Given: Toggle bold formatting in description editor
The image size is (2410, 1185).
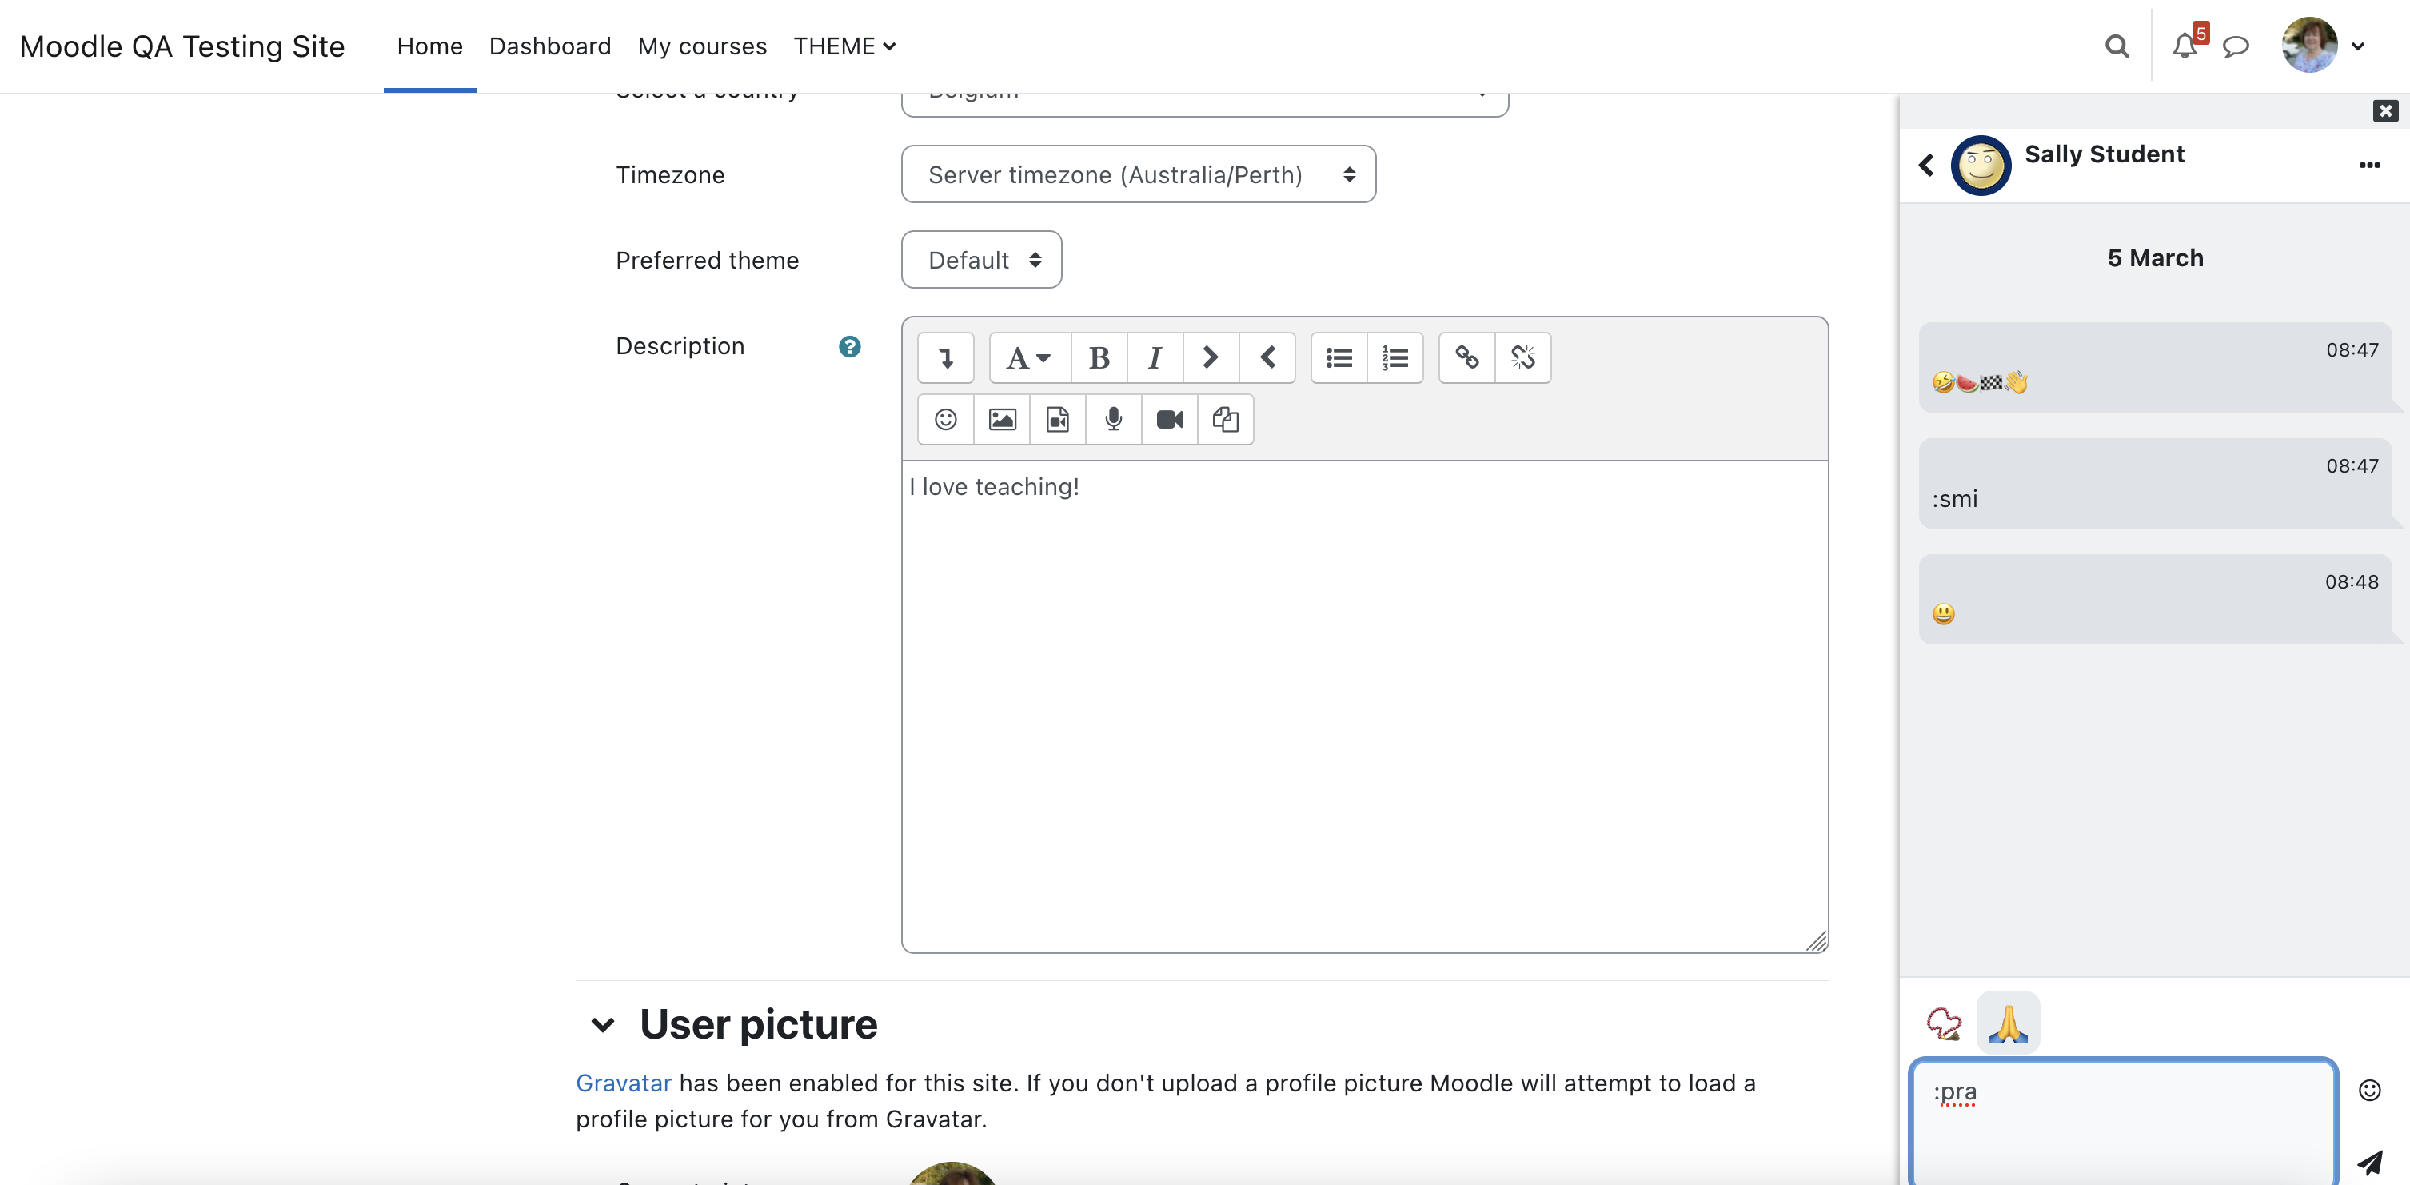Looking at the screenshot, I should (1099, 358).
